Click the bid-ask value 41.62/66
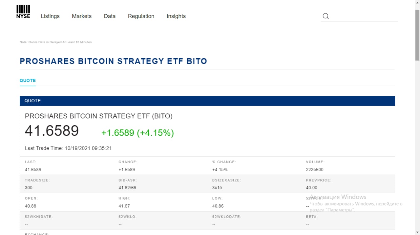 [x=127, y=188]
